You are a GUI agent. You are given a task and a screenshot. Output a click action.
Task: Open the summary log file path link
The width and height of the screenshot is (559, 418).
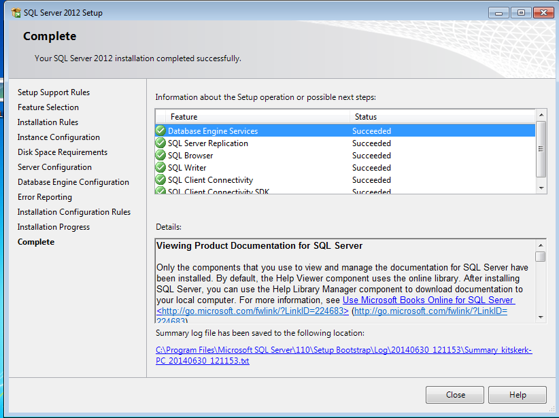coord(343,355)
